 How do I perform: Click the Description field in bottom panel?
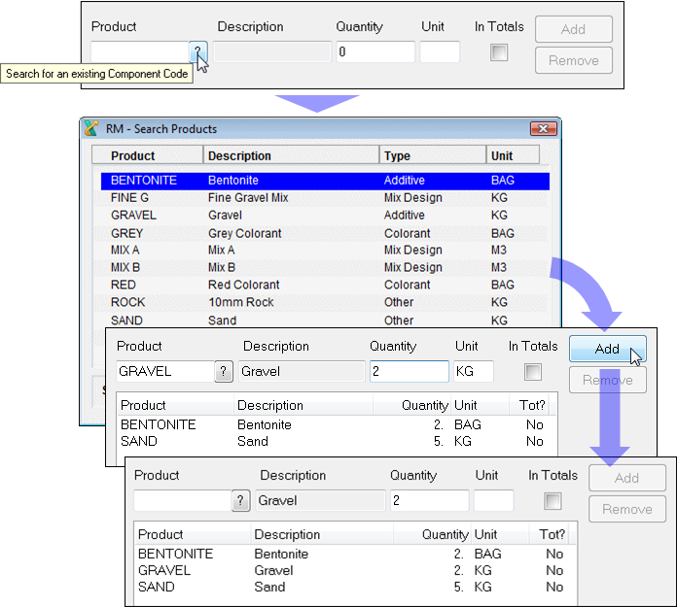320,500
